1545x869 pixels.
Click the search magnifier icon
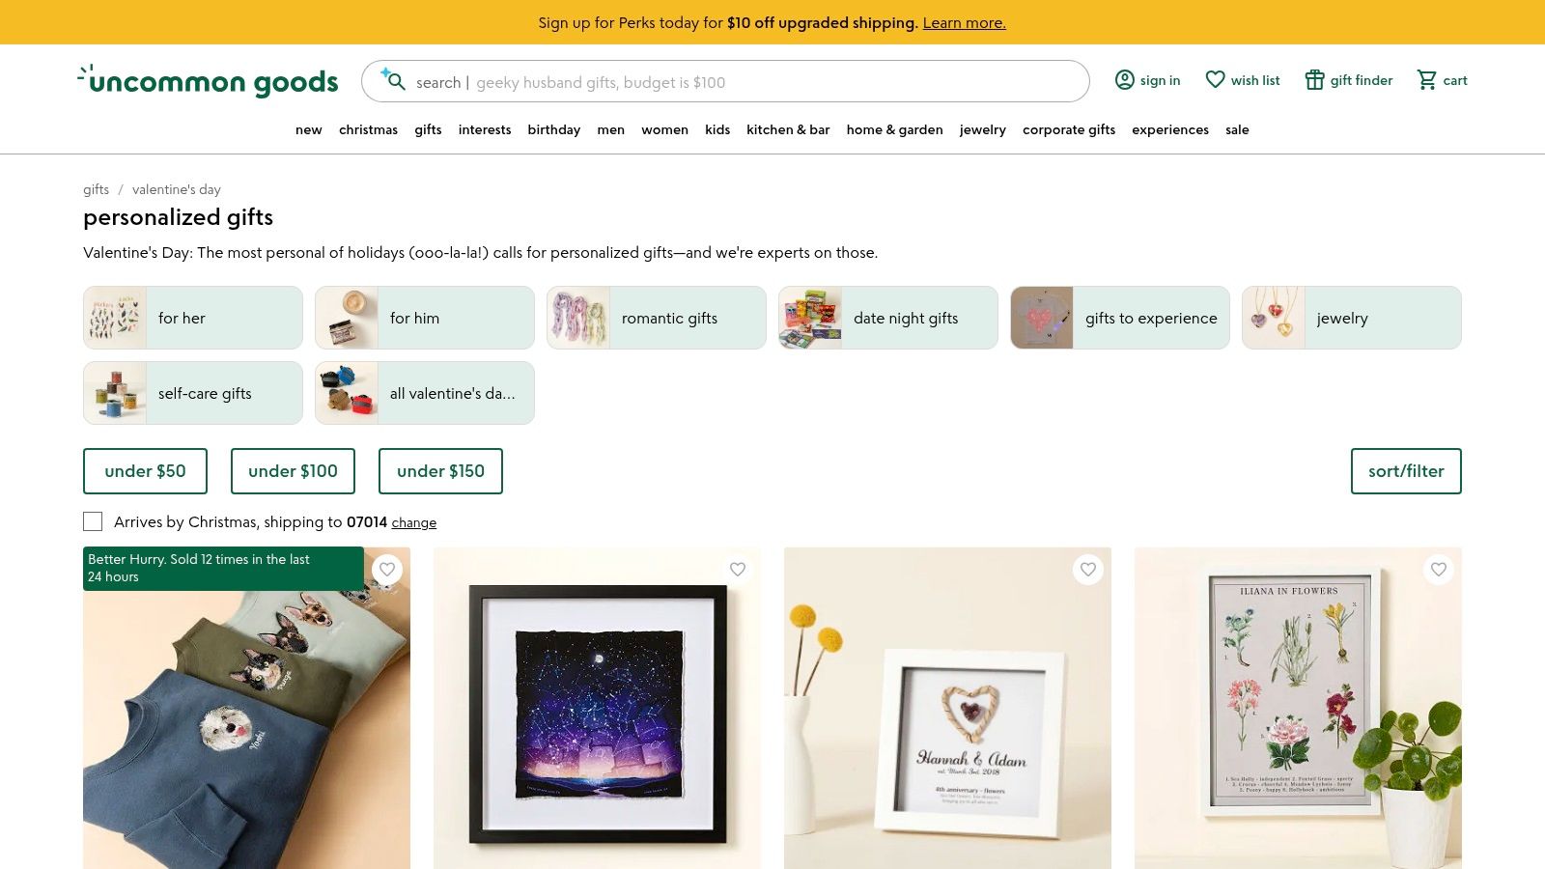393,80
